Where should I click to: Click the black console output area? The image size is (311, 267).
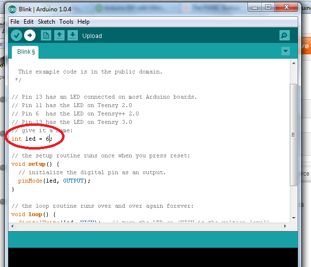pos(153,257)
